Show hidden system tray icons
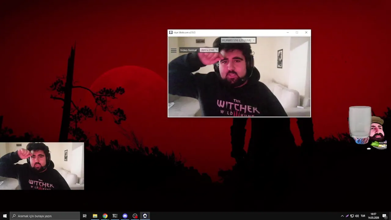This screenshot has height=220, width=391. point(342,216)
